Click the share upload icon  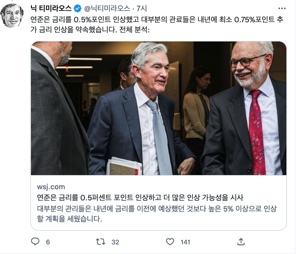click(241, 241)
